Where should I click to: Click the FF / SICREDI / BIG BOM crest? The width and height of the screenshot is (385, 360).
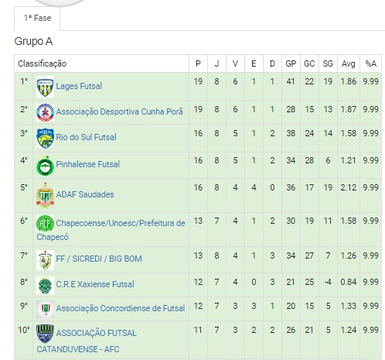45,259
